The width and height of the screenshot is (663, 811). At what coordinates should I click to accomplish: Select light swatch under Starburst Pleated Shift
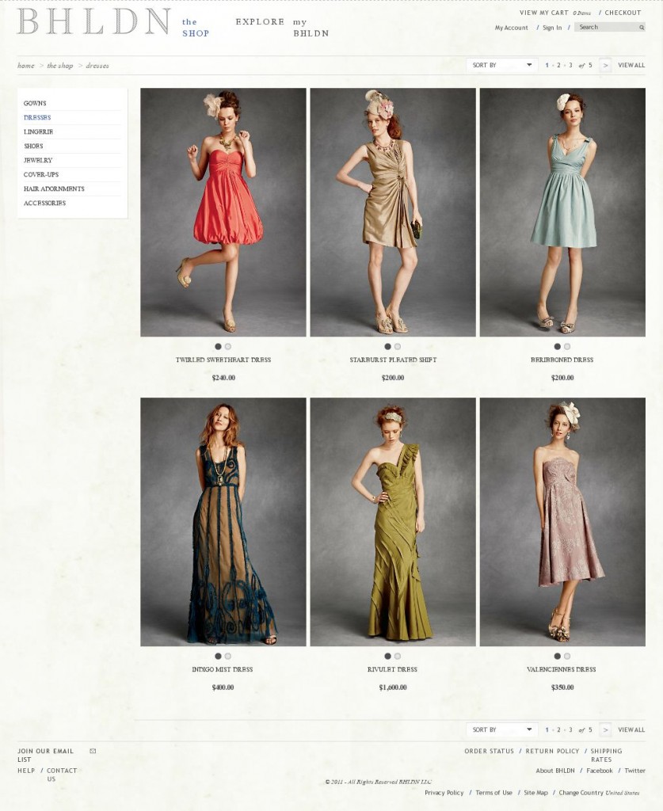[398, 347]
